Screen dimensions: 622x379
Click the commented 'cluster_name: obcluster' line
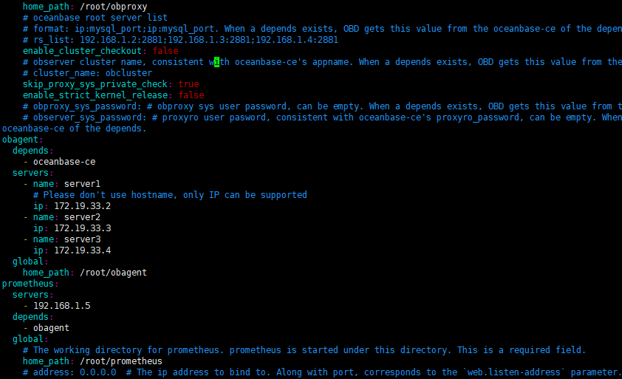87,73
